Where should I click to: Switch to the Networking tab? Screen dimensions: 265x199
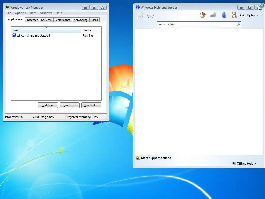[x=80, y=20]
